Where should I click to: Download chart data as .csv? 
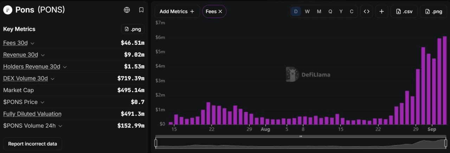coord(404,12)
